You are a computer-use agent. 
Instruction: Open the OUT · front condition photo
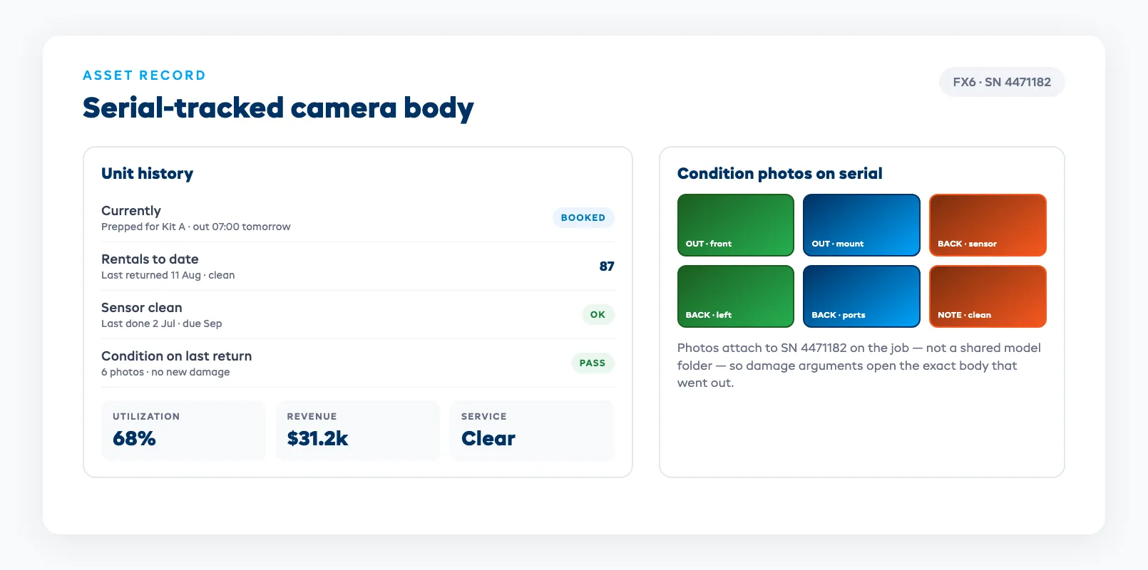coord(735,225)
